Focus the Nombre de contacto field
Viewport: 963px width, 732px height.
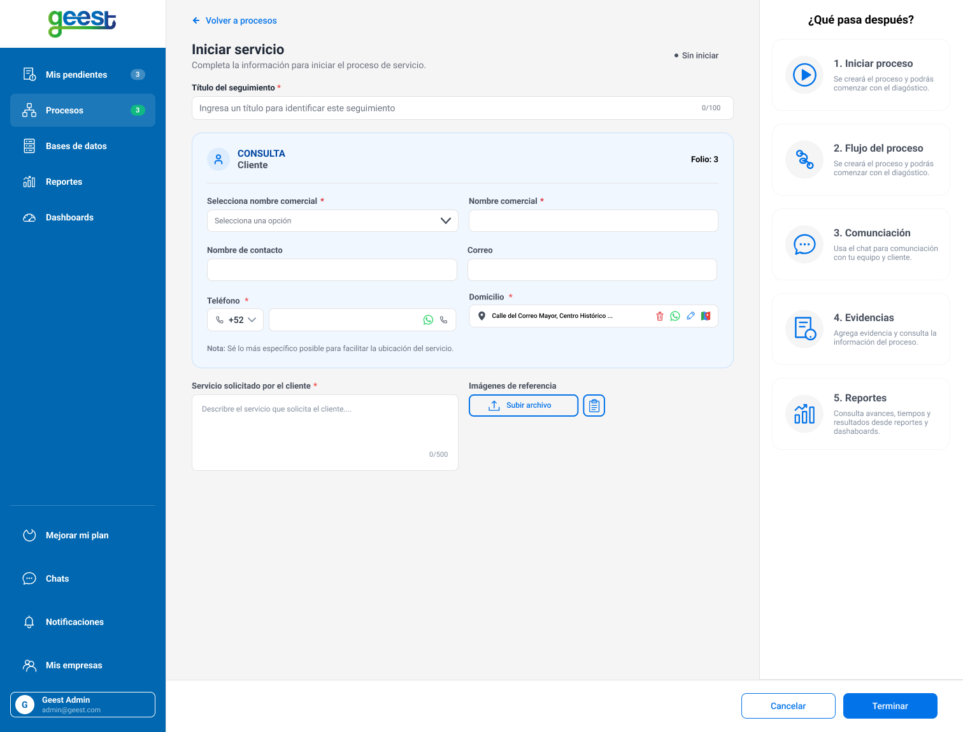(x=332, y=269)
